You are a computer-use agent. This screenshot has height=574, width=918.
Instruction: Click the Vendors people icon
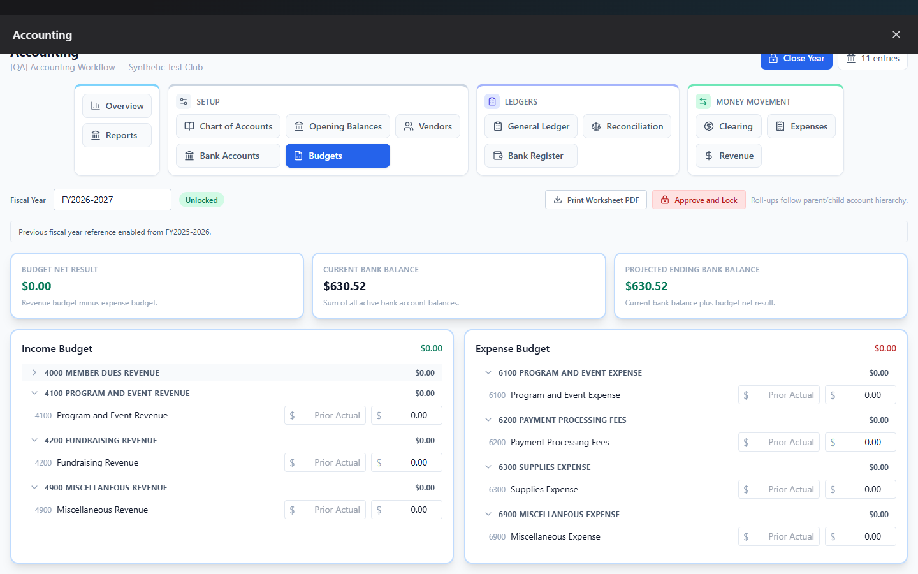(x=409, y=126)
